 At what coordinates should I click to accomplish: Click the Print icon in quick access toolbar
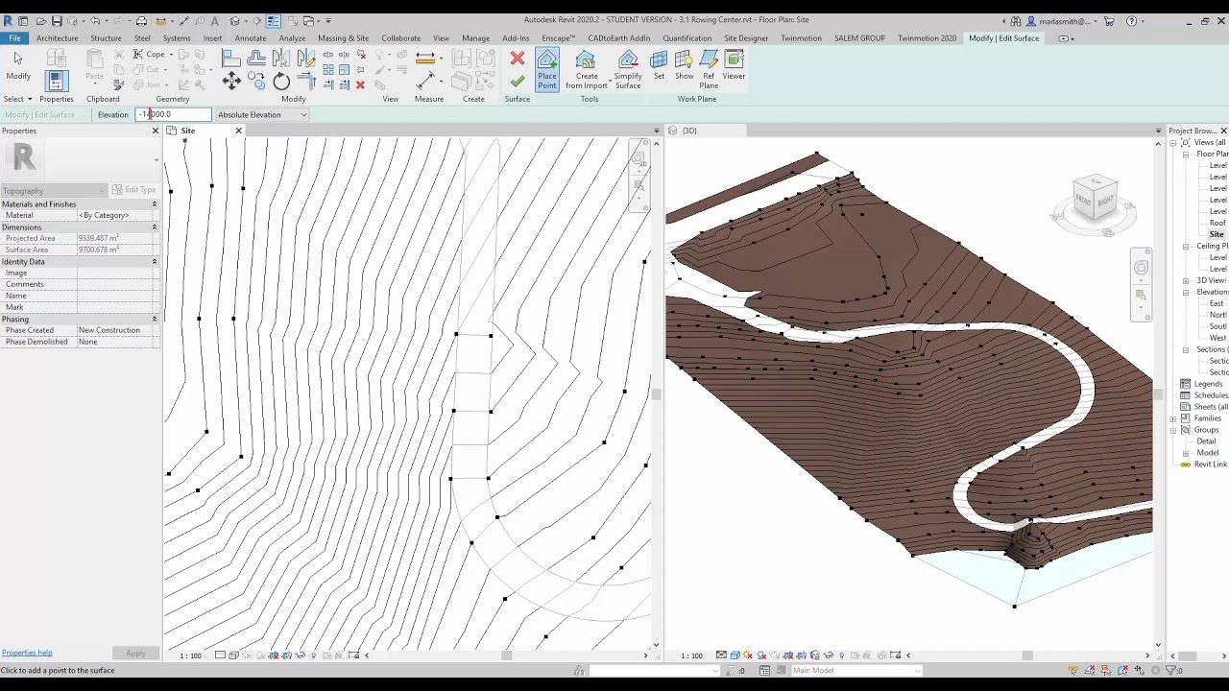click(x=141, y=21)
